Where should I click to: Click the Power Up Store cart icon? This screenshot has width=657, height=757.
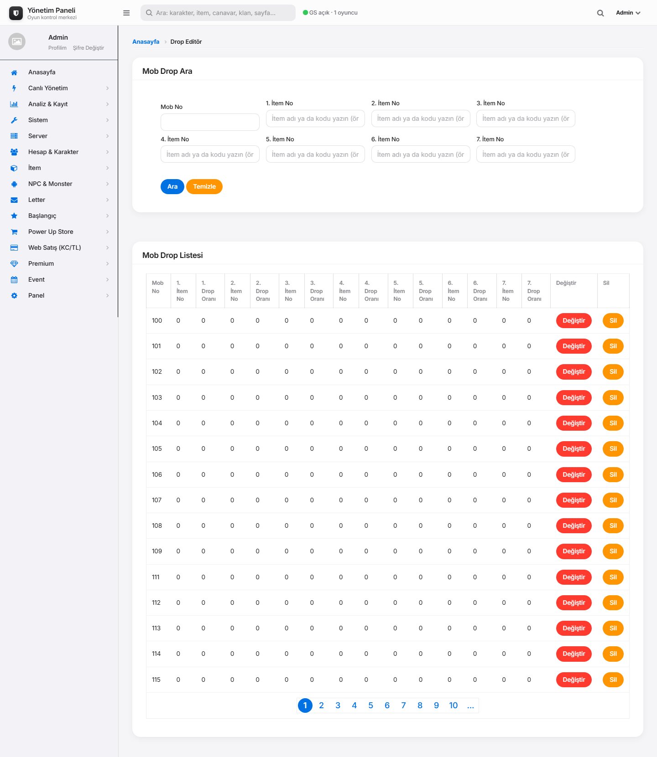14,232
